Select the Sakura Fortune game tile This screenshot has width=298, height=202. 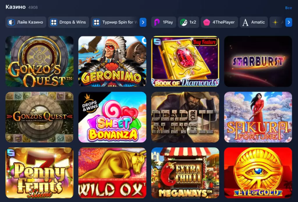tap(258, 117)
